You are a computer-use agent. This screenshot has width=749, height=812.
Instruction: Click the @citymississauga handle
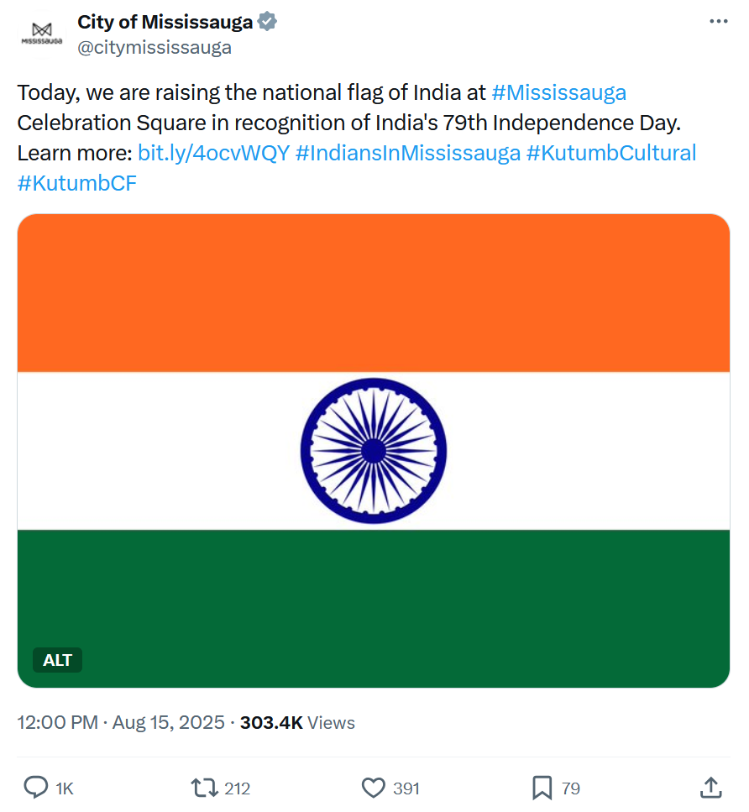(155, 48)
